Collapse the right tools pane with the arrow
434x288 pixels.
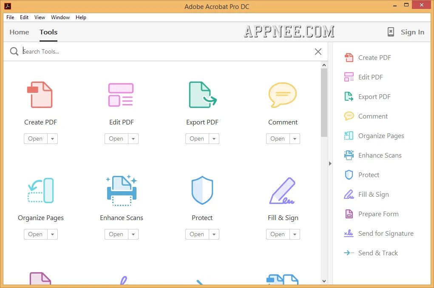pos(330,164)
